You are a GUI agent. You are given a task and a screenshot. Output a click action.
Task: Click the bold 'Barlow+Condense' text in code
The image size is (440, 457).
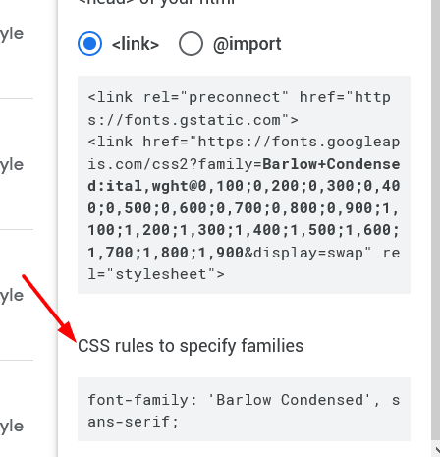[331, 164]
